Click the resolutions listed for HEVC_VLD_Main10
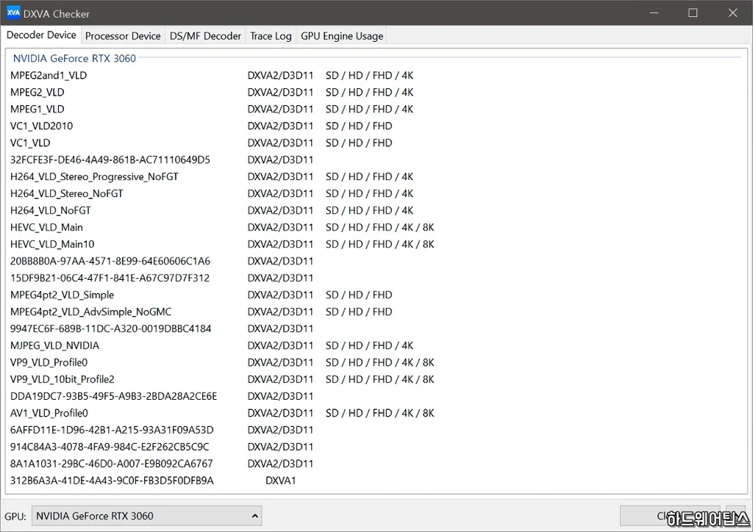Viewport: 753px width, 532px height. point(380,244)
